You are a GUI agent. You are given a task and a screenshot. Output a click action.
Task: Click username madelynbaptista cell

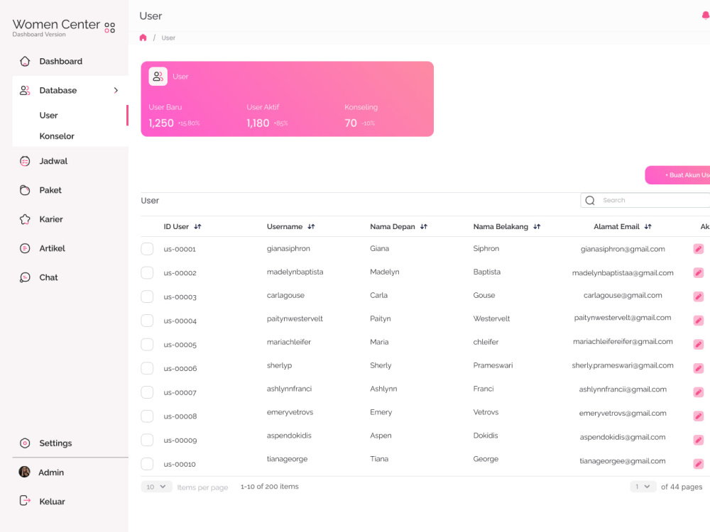(x=295, y=272)
